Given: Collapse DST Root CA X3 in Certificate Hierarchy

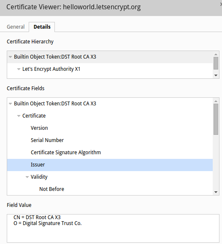Looking at the screenshot, I should [x=10, y=57].
